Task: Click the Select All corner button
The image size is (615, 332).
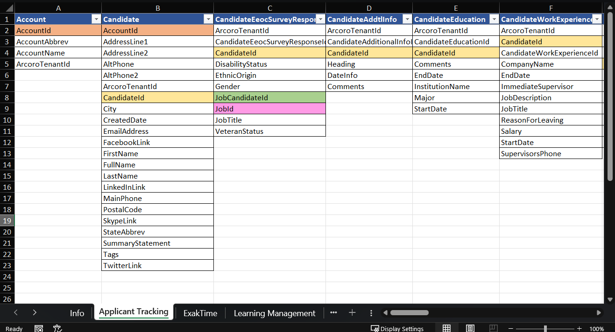Action: pyautogui.click(x=7, y=8)
